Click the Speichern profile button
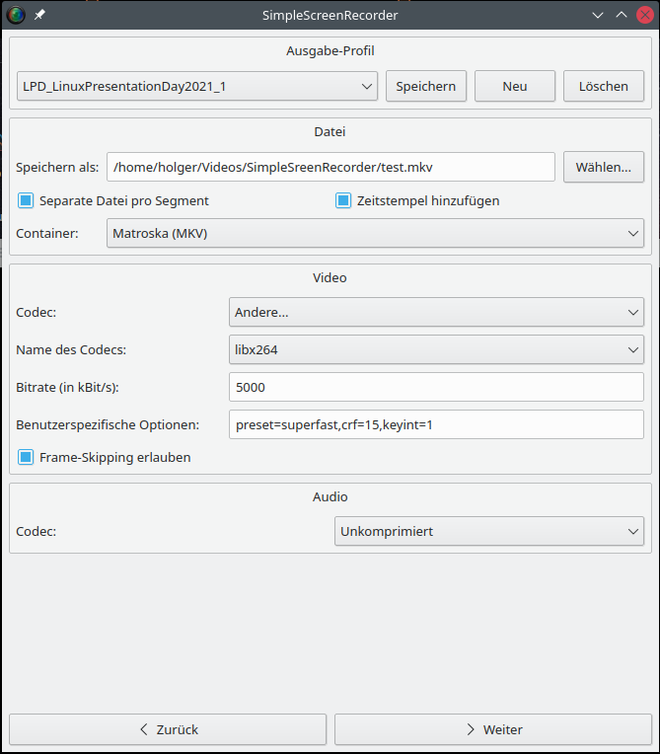Image resolution: width=660 pixels, height=754 pixels. (x=425, y=86)
